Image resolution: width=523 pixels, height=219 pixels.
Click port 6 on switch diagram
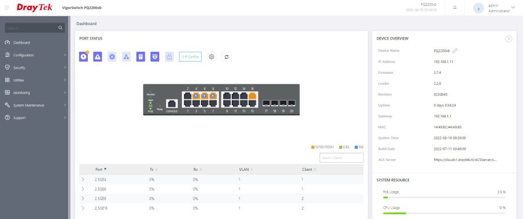205,96
